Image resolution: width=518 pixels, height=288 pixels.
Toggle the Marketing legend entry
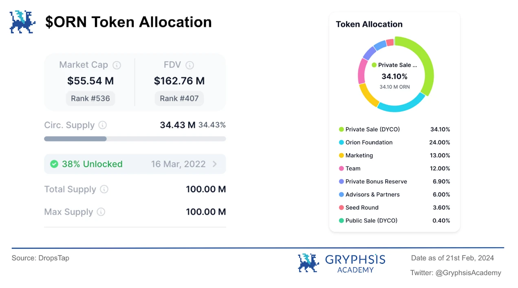[359, 156]
